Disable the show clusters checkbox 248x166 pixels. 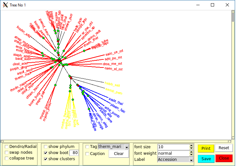pos(46,159)
